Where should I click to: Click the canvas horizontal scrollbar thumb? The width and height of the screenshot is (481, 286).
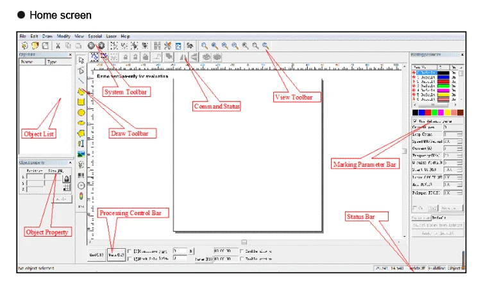point(244,242)
